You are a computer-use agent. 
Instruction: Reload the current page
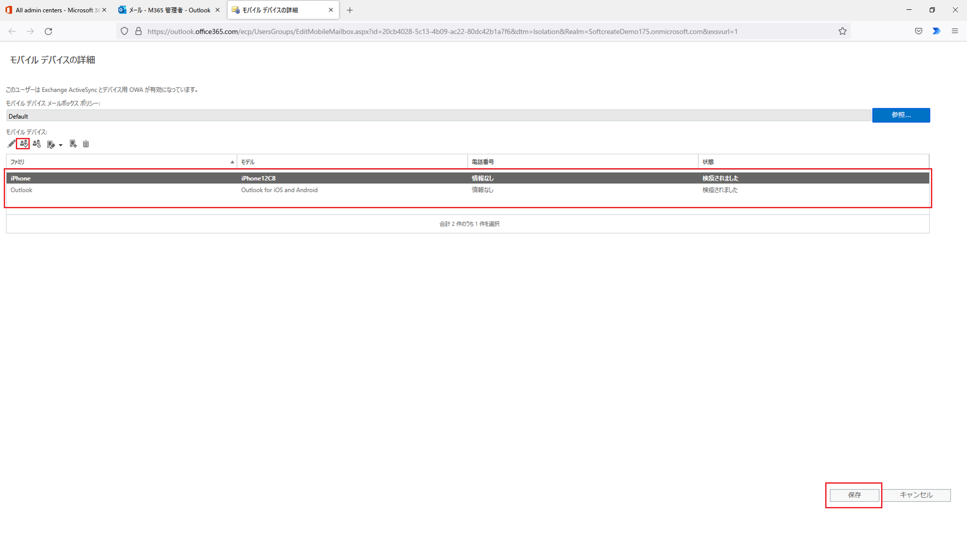coord(48,31)
